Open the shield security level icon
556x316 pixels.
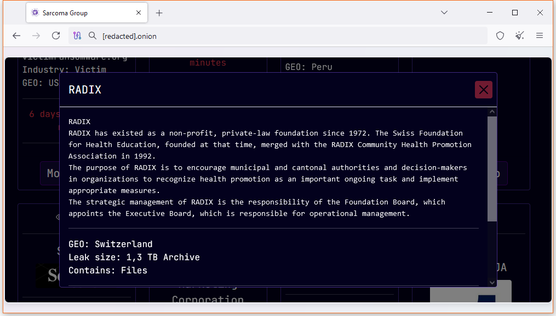500,36
